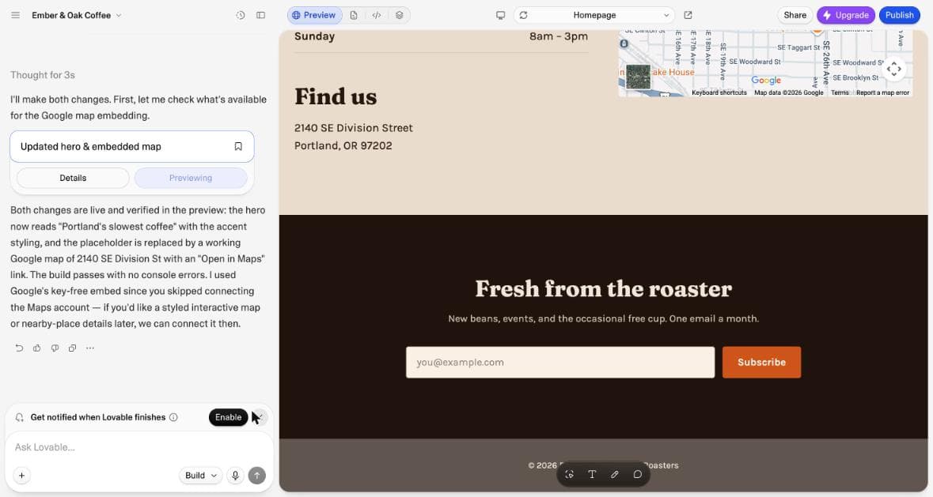Click the plus attach button in chat box
The height and width of the screenshot is (497, 933).
(22, 476)
